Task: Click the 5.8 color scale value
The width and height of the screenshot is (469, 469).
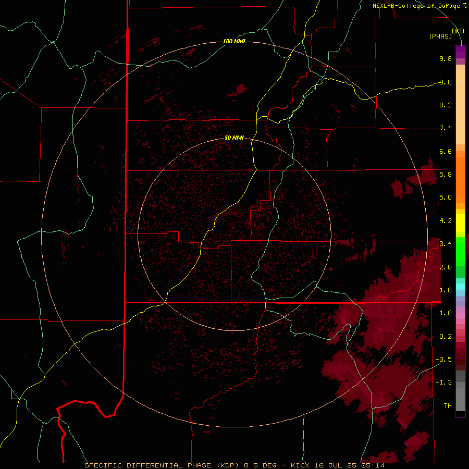Action: (x=446, y=175)
